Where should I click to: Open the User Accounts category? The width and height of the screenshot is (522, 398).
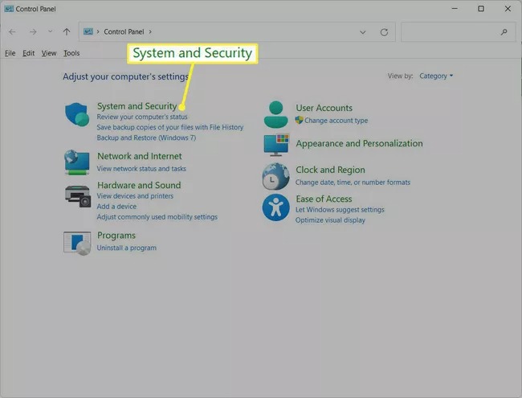pos(324,108)
